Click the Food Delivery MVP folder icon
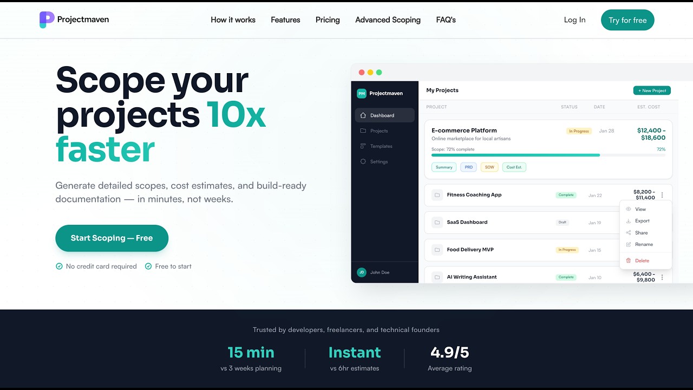 (437, 250)
